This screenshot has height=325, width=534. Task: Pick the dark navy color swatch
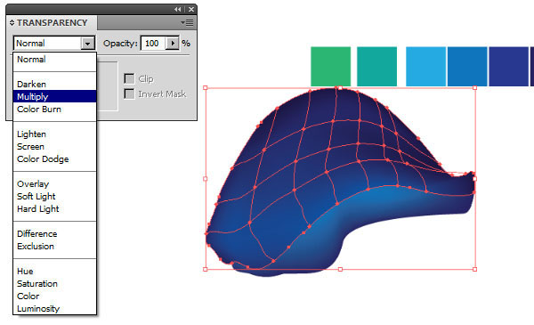coord(509,67)
